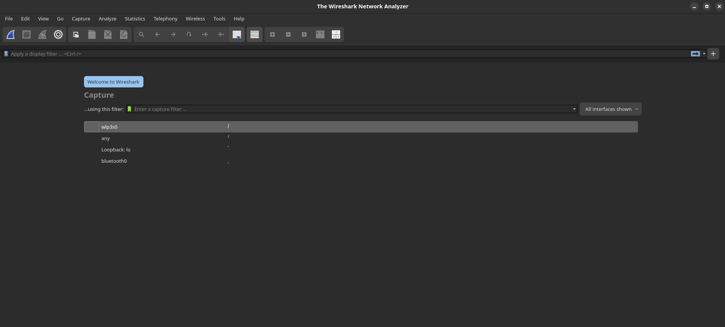725x327 pixels.
Task: Select the bluetooth0 interface
Action: tap(114, 161)
